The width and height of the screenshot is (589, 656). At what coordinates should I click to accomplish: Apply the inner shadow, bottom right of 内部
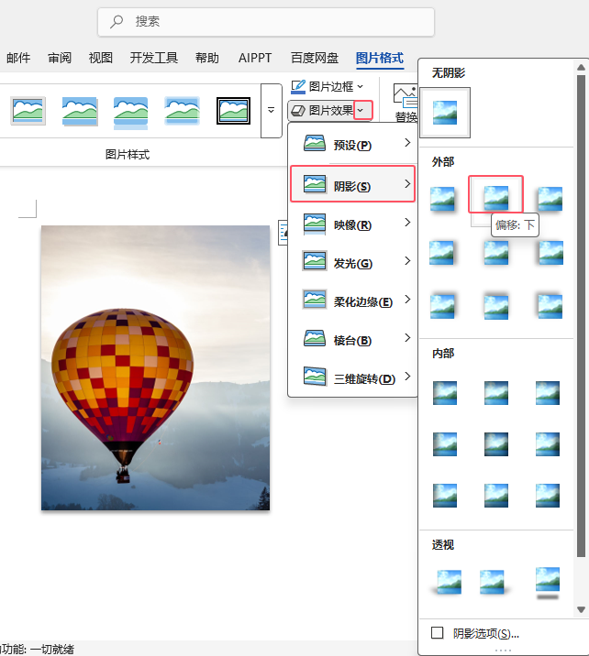pyautogui.click(x=548, y=496)
